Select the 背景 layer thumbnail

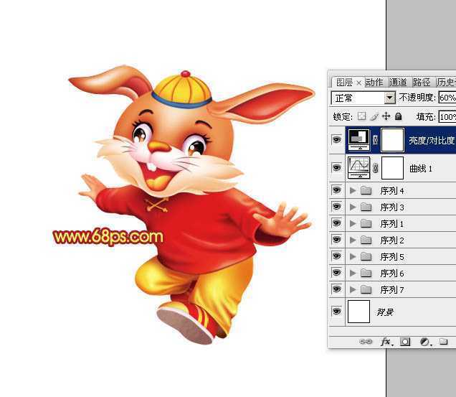[359, 312]
